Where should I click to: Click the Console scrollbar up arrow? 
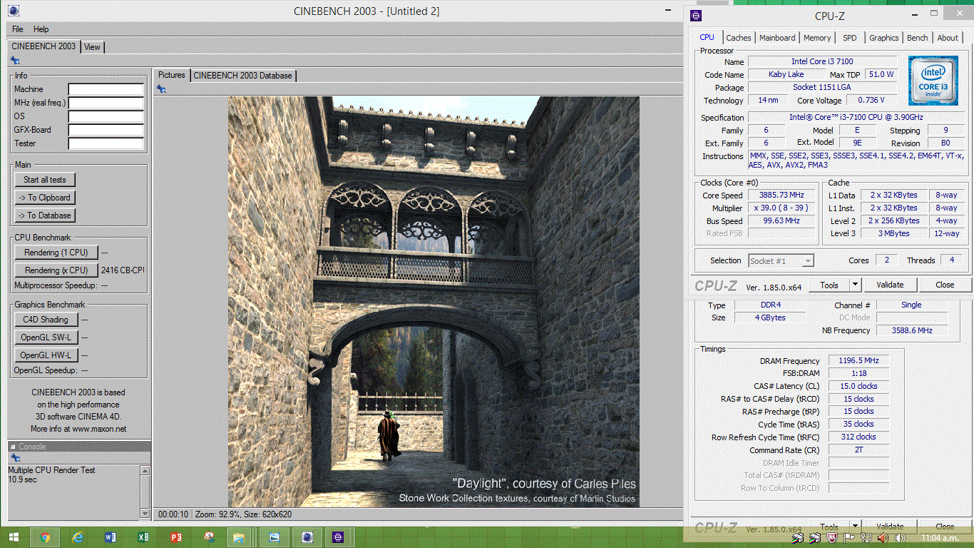tap(145, 471)
